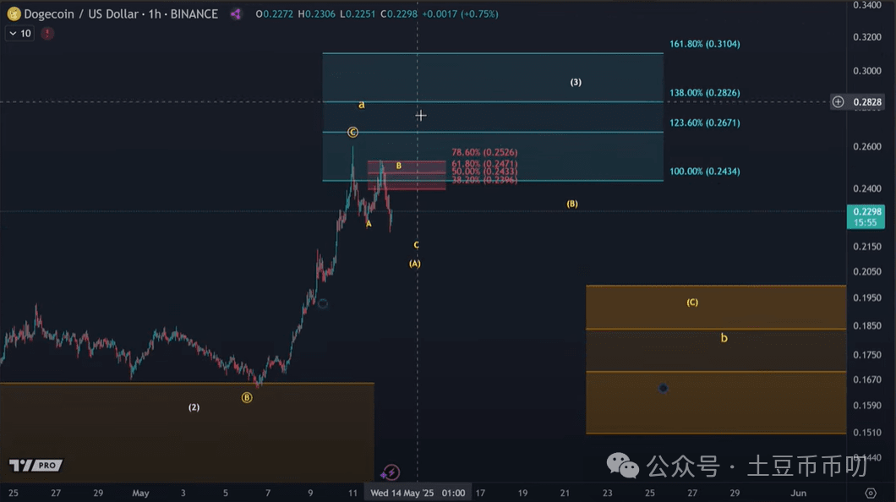This screenshot has width=896, height=502.
Task: Select the 123.60% (0.2671) Fibonacci label
Action: (x=705, y=123)
